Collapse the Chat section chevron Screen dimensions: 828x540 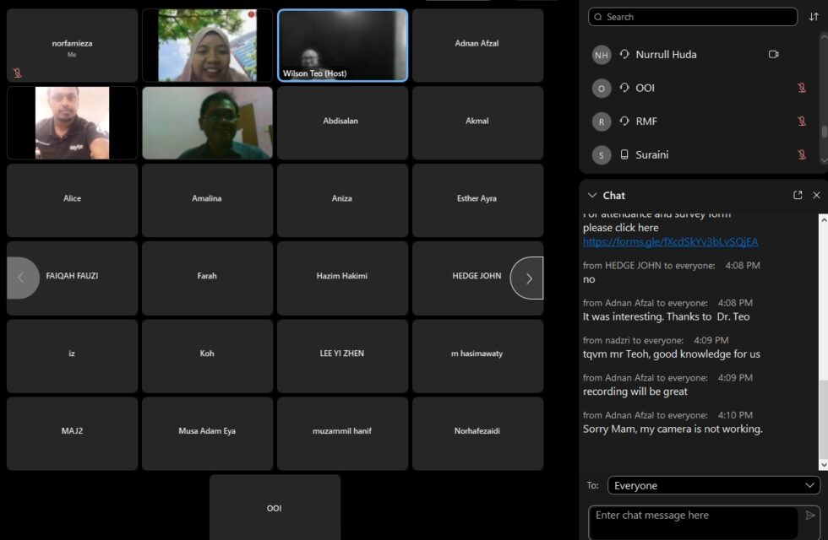pyautogui.click(x=591, y=195)
